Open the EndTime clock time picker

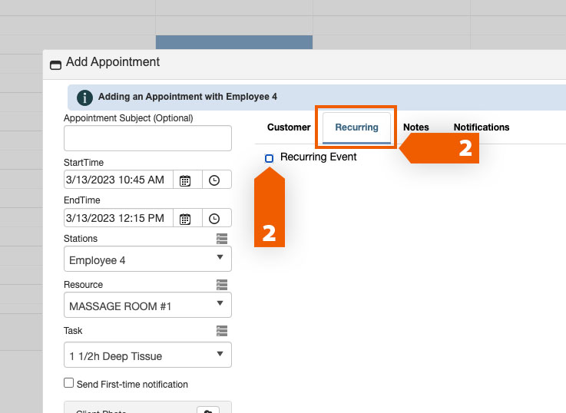(x=214, y=219)
